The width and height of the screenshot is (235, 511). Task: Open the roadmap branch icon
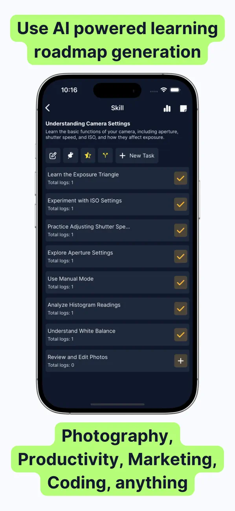pos(105,155)
